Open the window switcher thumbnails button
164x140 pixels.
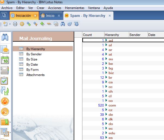4,16
